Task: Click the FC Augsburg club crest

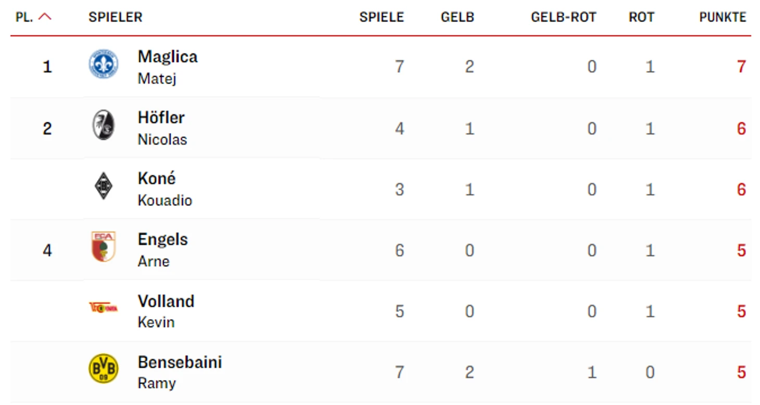Action: point(103,247)
